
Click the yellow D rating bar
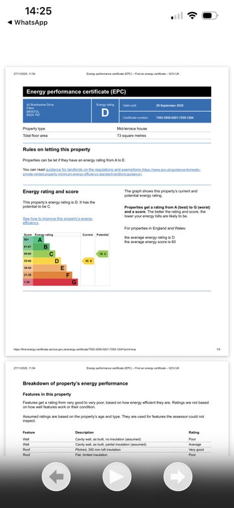tap(42, 261)
